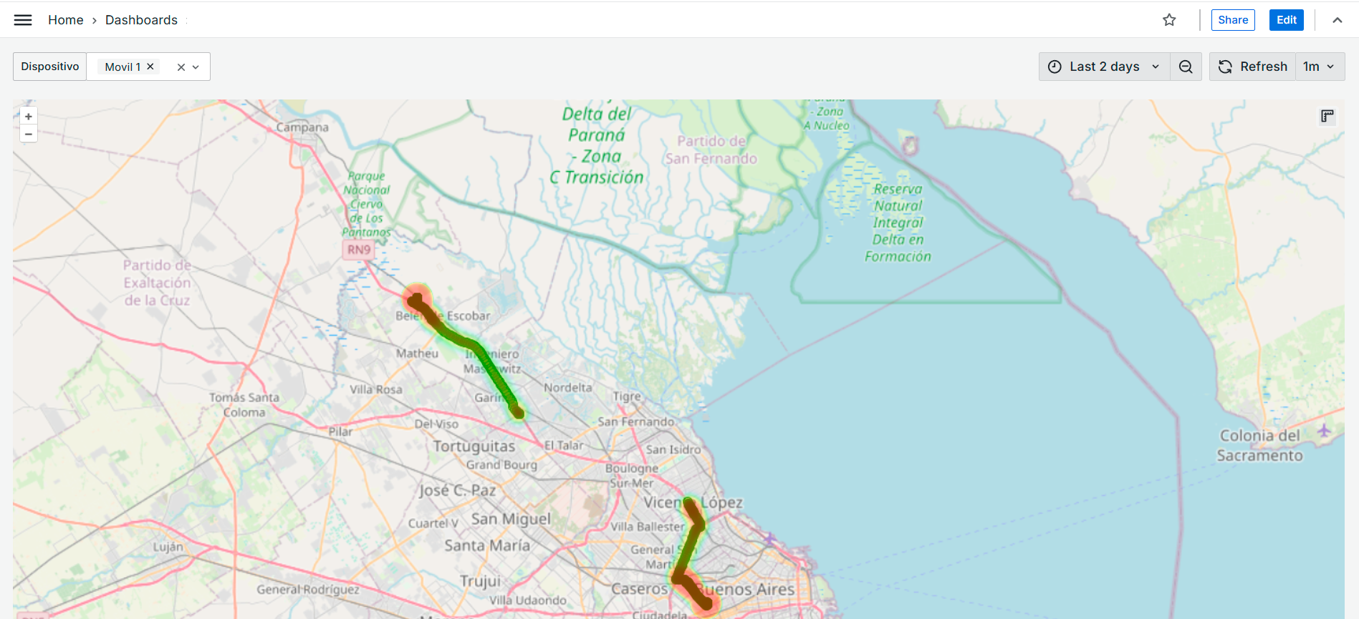Navigate to Dashboards breadcrumb

pos(141,20)
